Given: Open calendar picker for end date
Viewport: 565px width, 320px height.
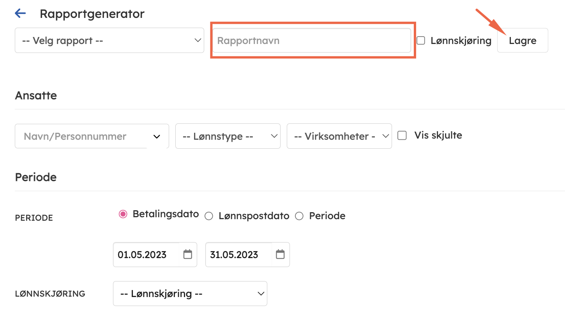Looking at the screenshot, I should point(280,255).
